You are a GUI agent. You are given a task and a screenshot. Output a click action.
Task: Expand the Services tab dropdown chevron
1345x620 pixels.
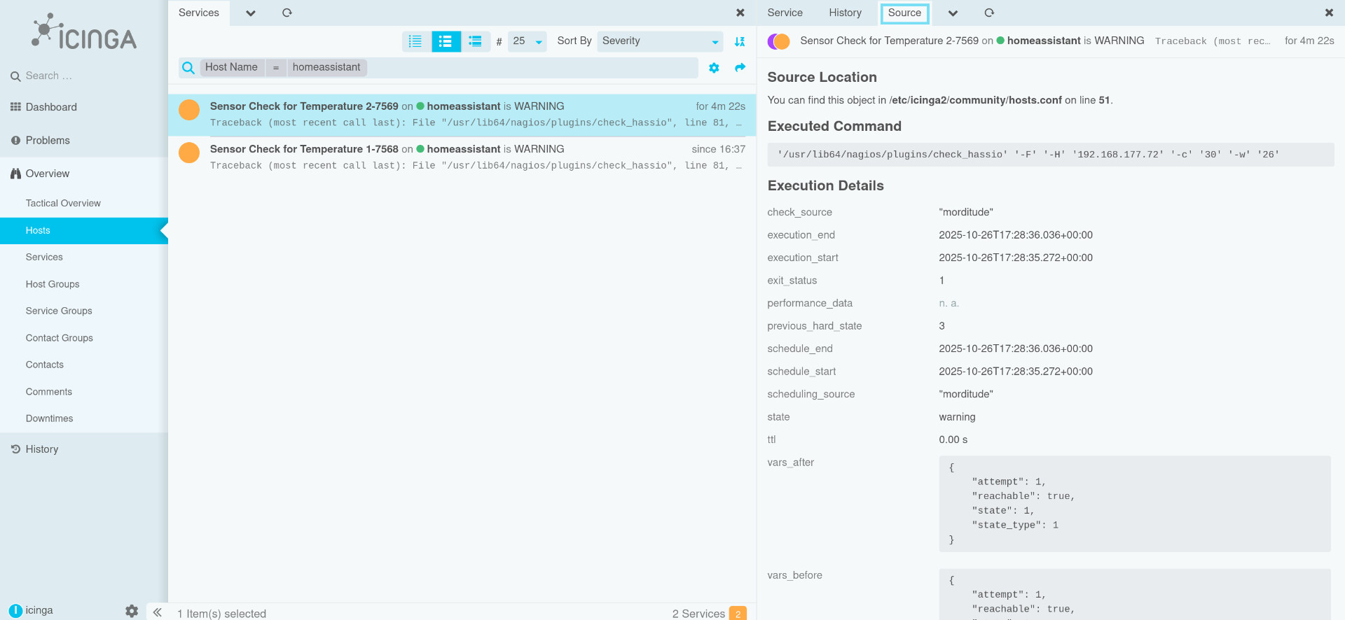(x=251, y=13)
